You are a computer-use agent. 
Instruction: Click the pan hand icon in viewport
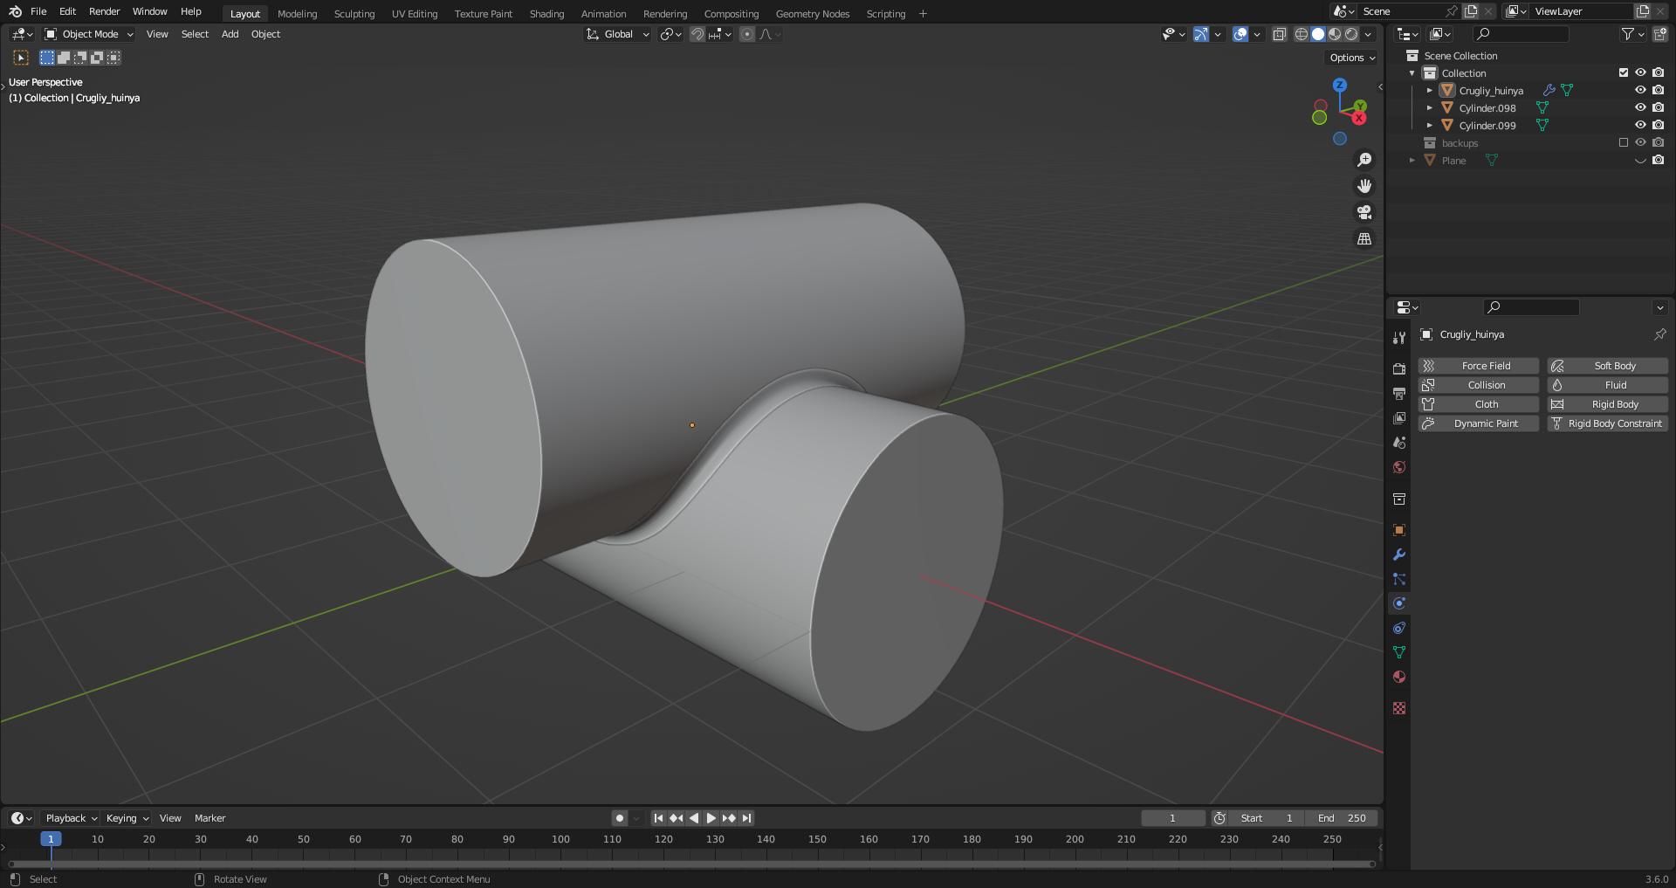1364,186
